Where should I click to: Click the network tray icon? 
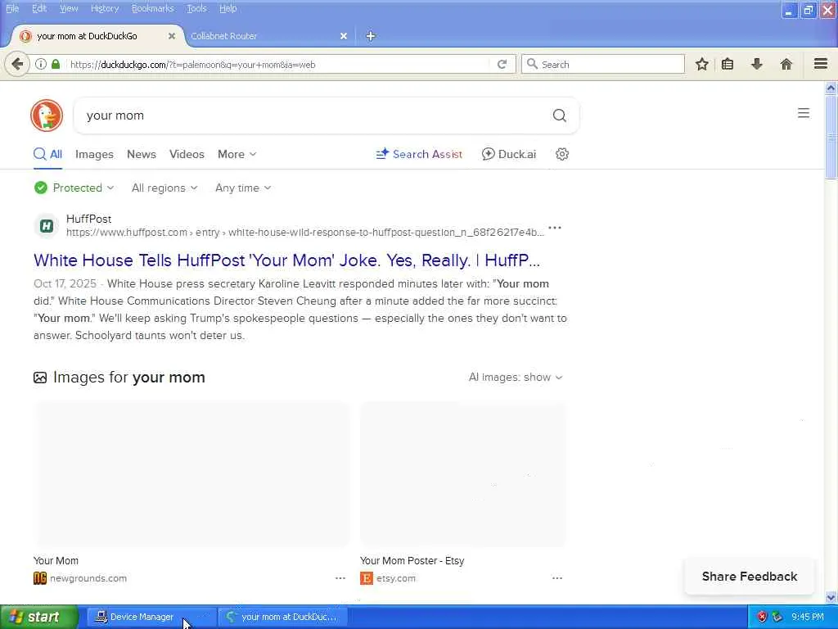[x=777, y=618]
